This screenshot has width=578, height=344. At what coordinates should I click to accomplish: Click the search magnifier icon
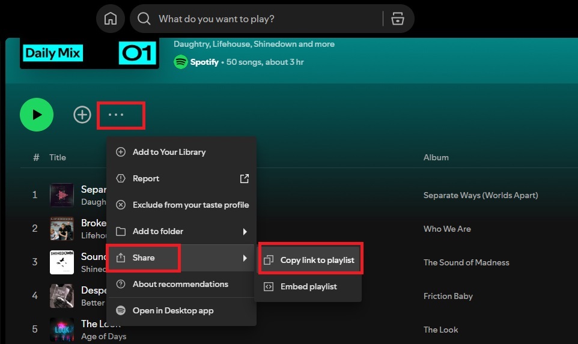pos(144,19)
